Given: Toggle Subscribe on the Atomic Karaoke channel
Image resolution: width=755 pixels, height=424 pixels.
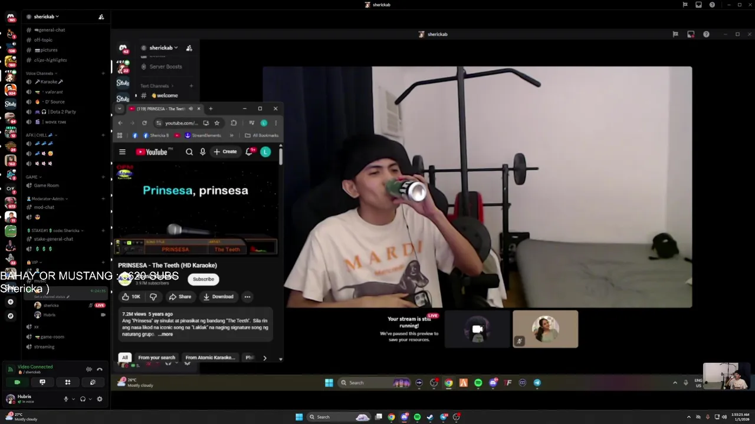Looking at the screenshot, I should [203, 279].
